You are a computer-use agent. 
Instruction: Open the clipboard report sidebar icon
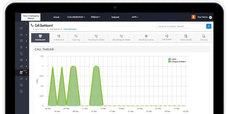point(22,91)
